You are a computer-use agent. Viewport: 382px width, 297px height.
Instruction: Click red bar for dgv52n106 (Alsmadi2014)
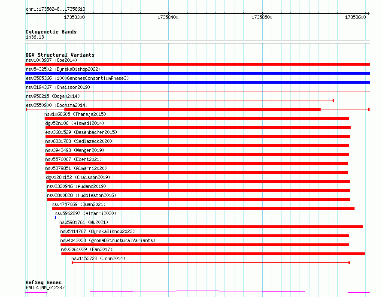(198, 127)
